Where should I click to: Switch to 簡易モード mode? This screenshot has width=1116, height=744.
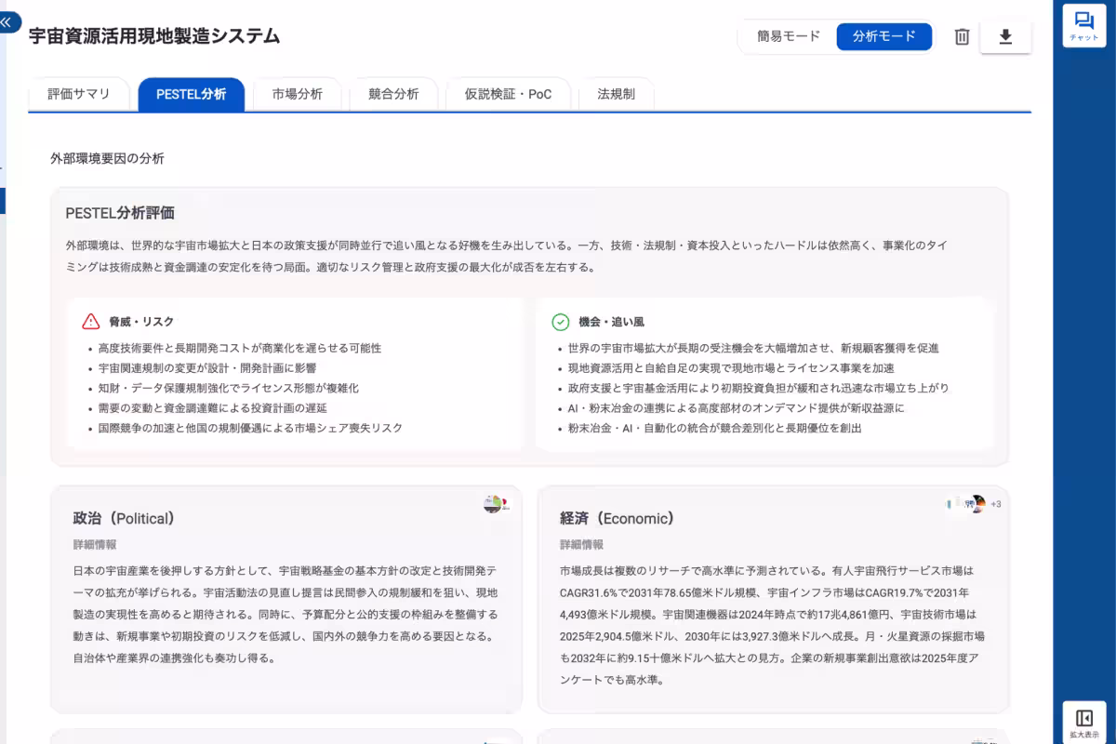[786, 37]
